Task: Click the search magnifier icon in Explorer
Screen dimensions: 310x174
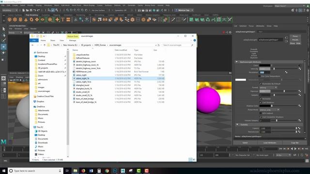Action: [x=192, y=45]
